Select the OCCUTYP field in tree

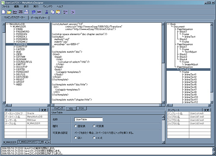click(x=22, y=67)
